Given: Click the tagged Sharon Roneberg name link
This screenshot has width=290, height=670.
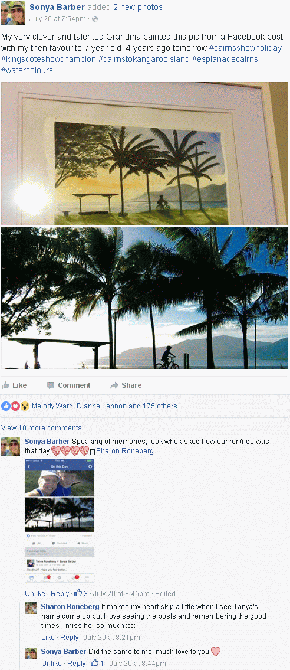Looking at the screenshot, I should pos(125,451).
